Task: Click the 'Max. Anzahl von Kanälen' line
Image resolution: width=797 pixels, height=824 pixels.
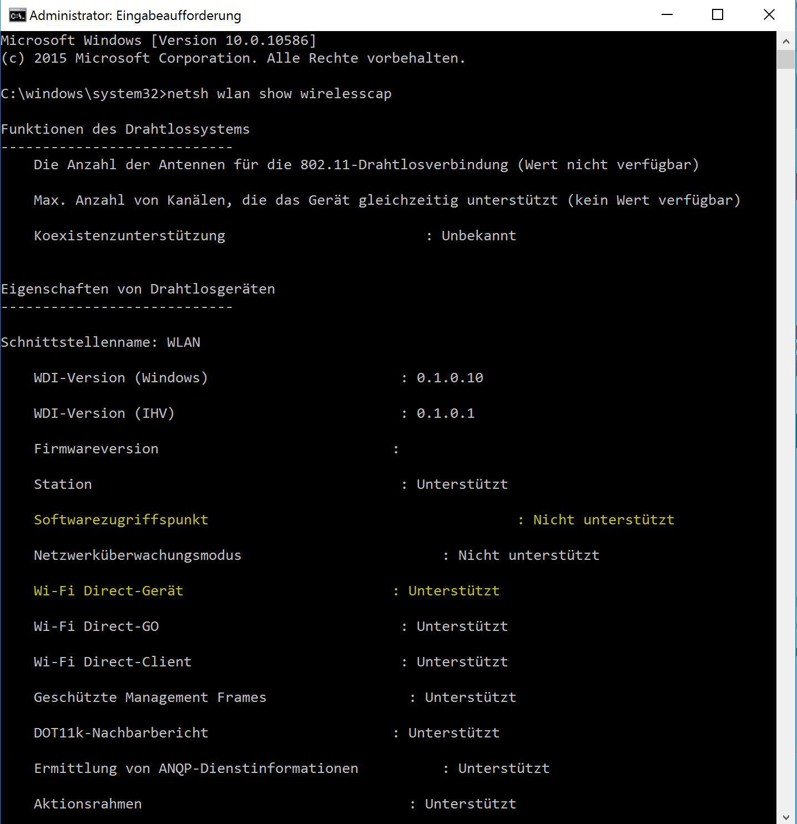Action: (387, 200)
